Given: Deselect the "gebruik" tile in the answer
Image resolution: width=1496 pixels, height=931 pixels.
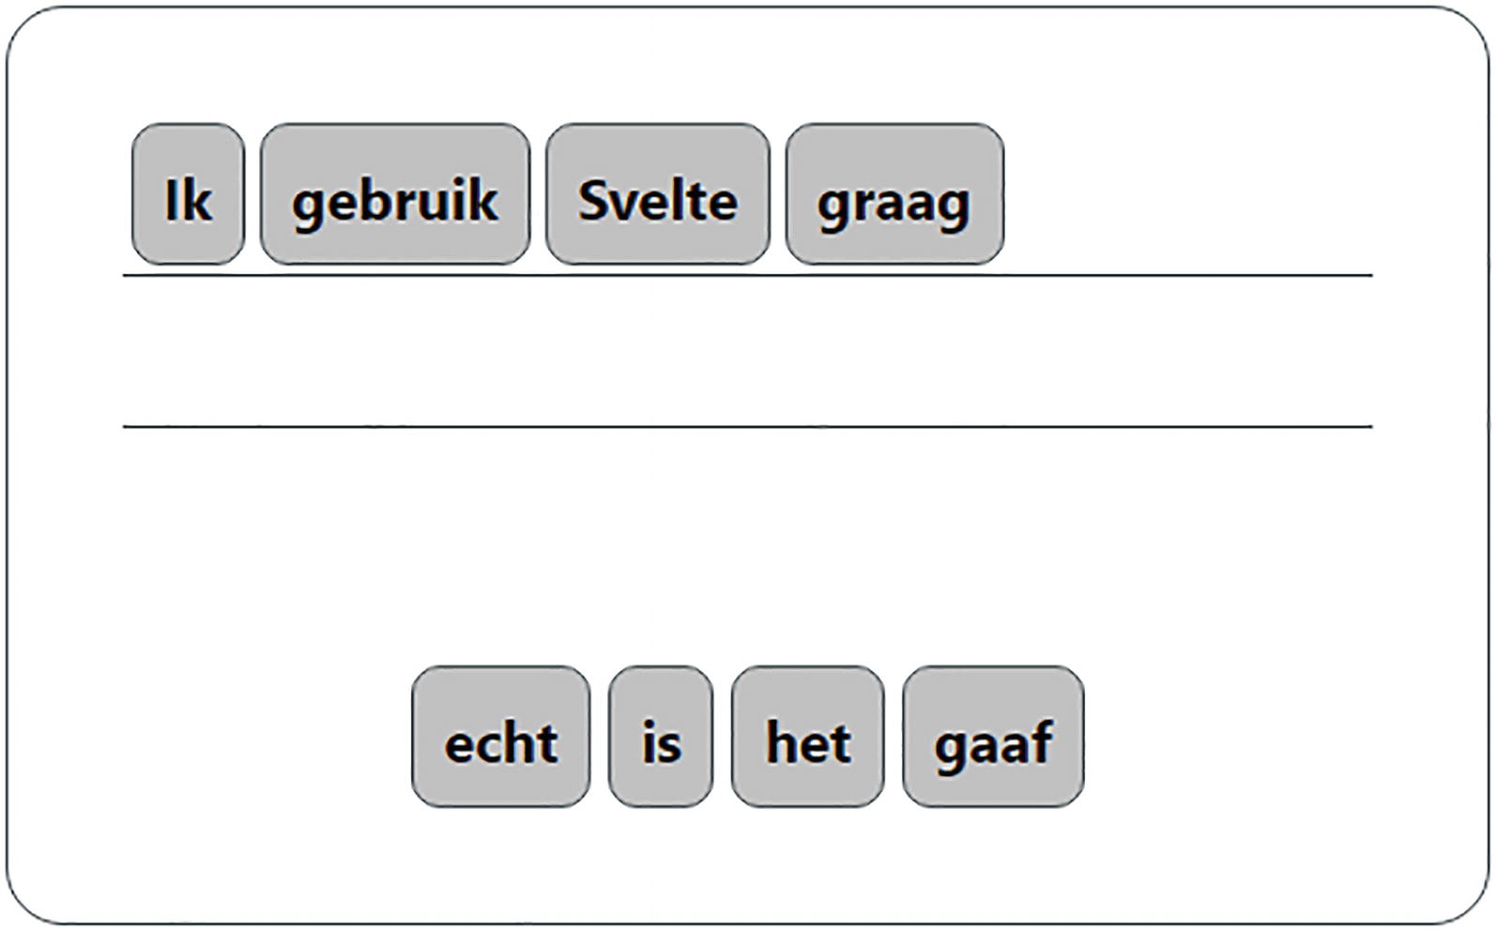Looking at the screenshot, I should (x=395, y=194).
